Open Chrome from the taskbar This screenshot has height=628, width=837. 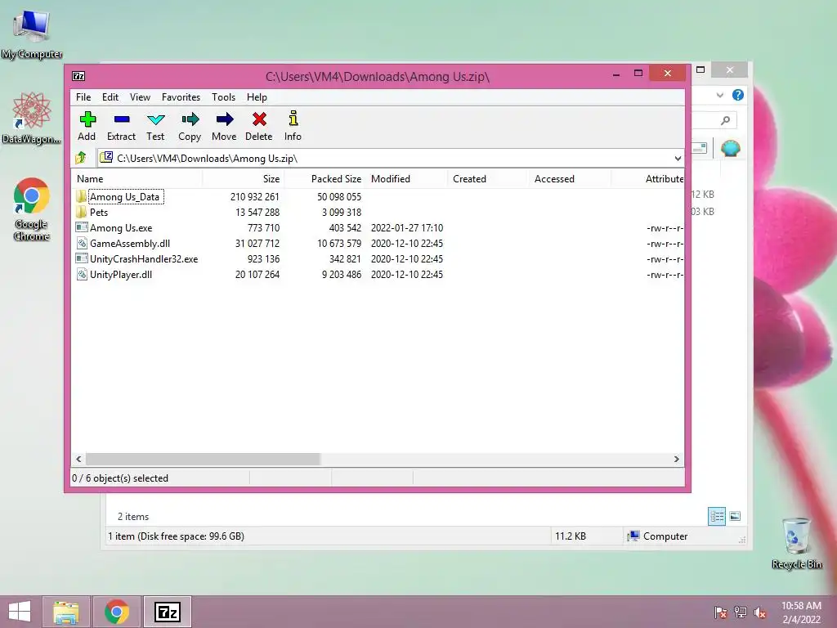(117, 612)
